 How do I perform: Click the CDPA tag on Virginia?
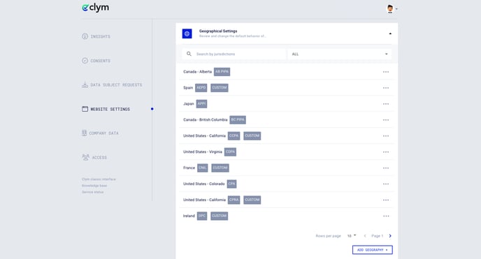tap(230, 152)
